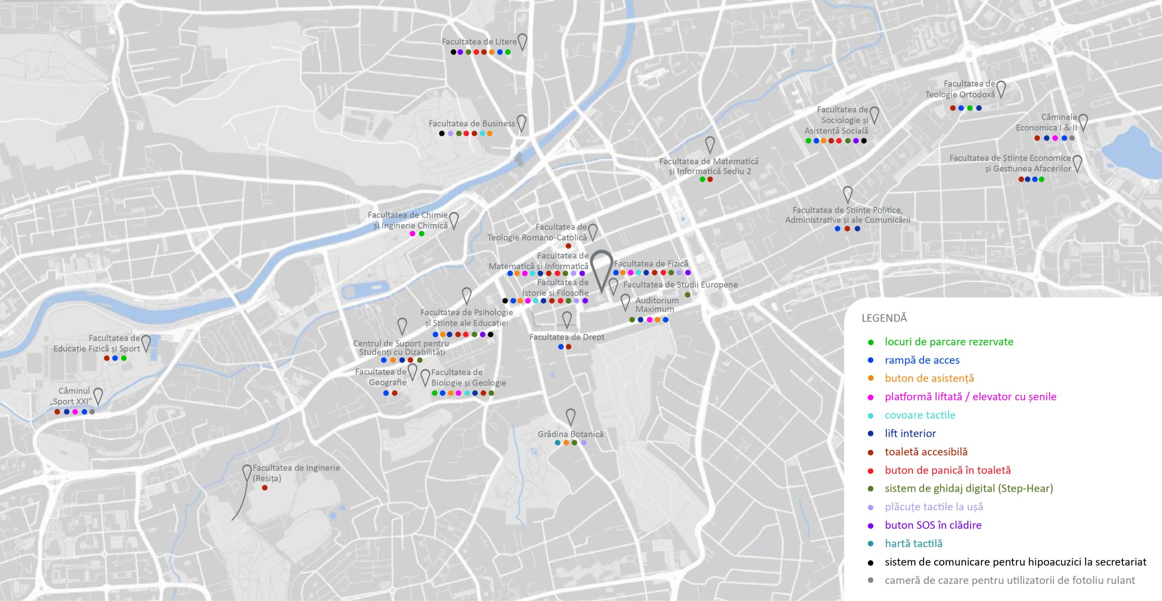Click the Facultatea de Litere map pin
This screenshot has height=601, width=1162.
tap(522, 41)
